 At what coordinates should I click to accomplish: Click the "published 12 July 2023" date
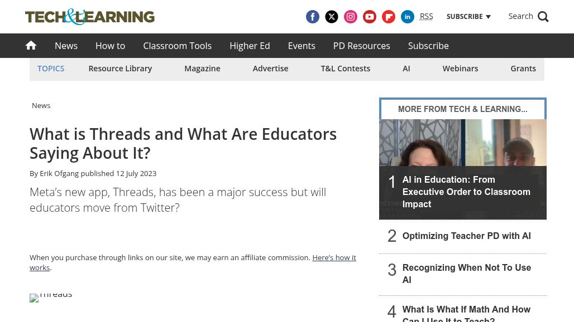pyautogui.click(x=118, y=173)
